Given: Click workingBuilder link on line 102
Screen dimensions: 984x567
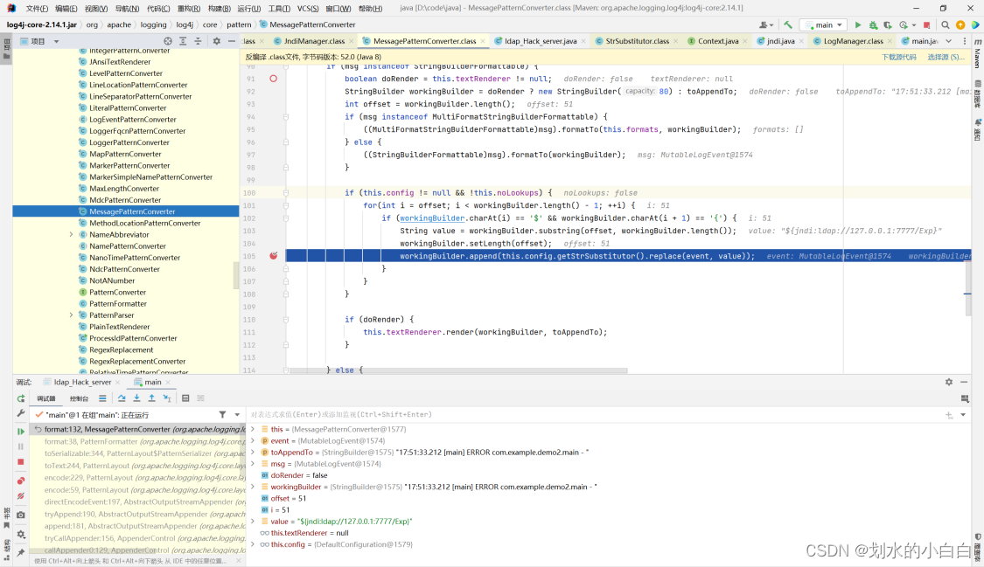Looking at the screenshot, I should coord(432,218).
